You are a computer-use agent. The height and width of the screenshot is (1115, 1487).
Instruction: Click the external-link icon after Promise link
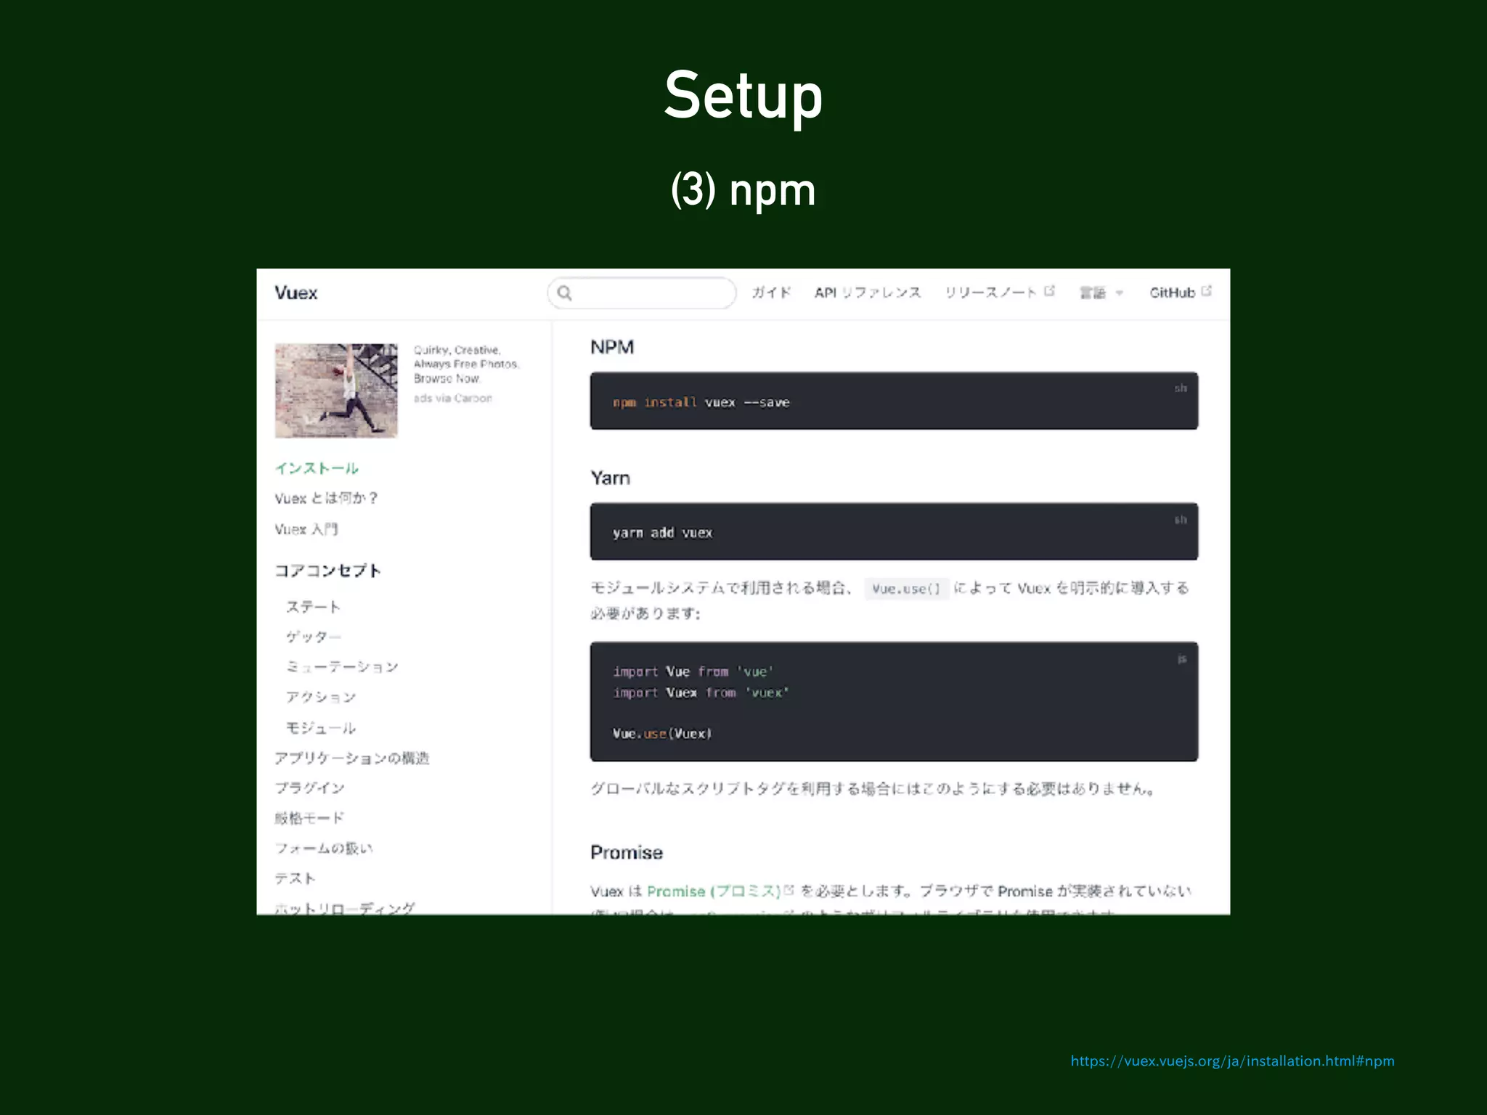tap(789, 889)
